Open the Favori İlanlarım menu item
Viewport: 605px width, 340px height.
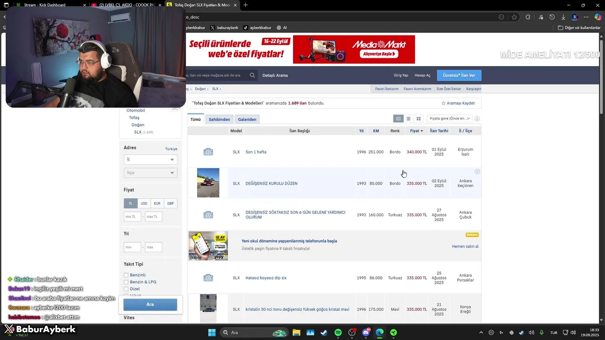coord(387,89)
